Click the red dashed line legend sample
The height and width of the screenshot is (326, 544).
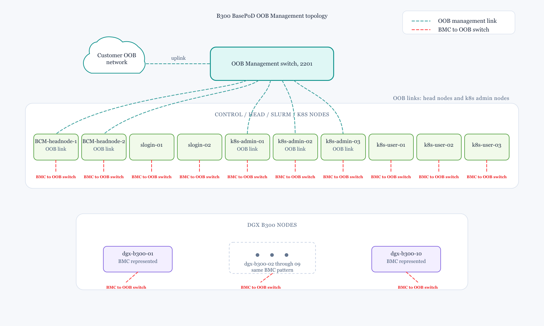(421, 30)
